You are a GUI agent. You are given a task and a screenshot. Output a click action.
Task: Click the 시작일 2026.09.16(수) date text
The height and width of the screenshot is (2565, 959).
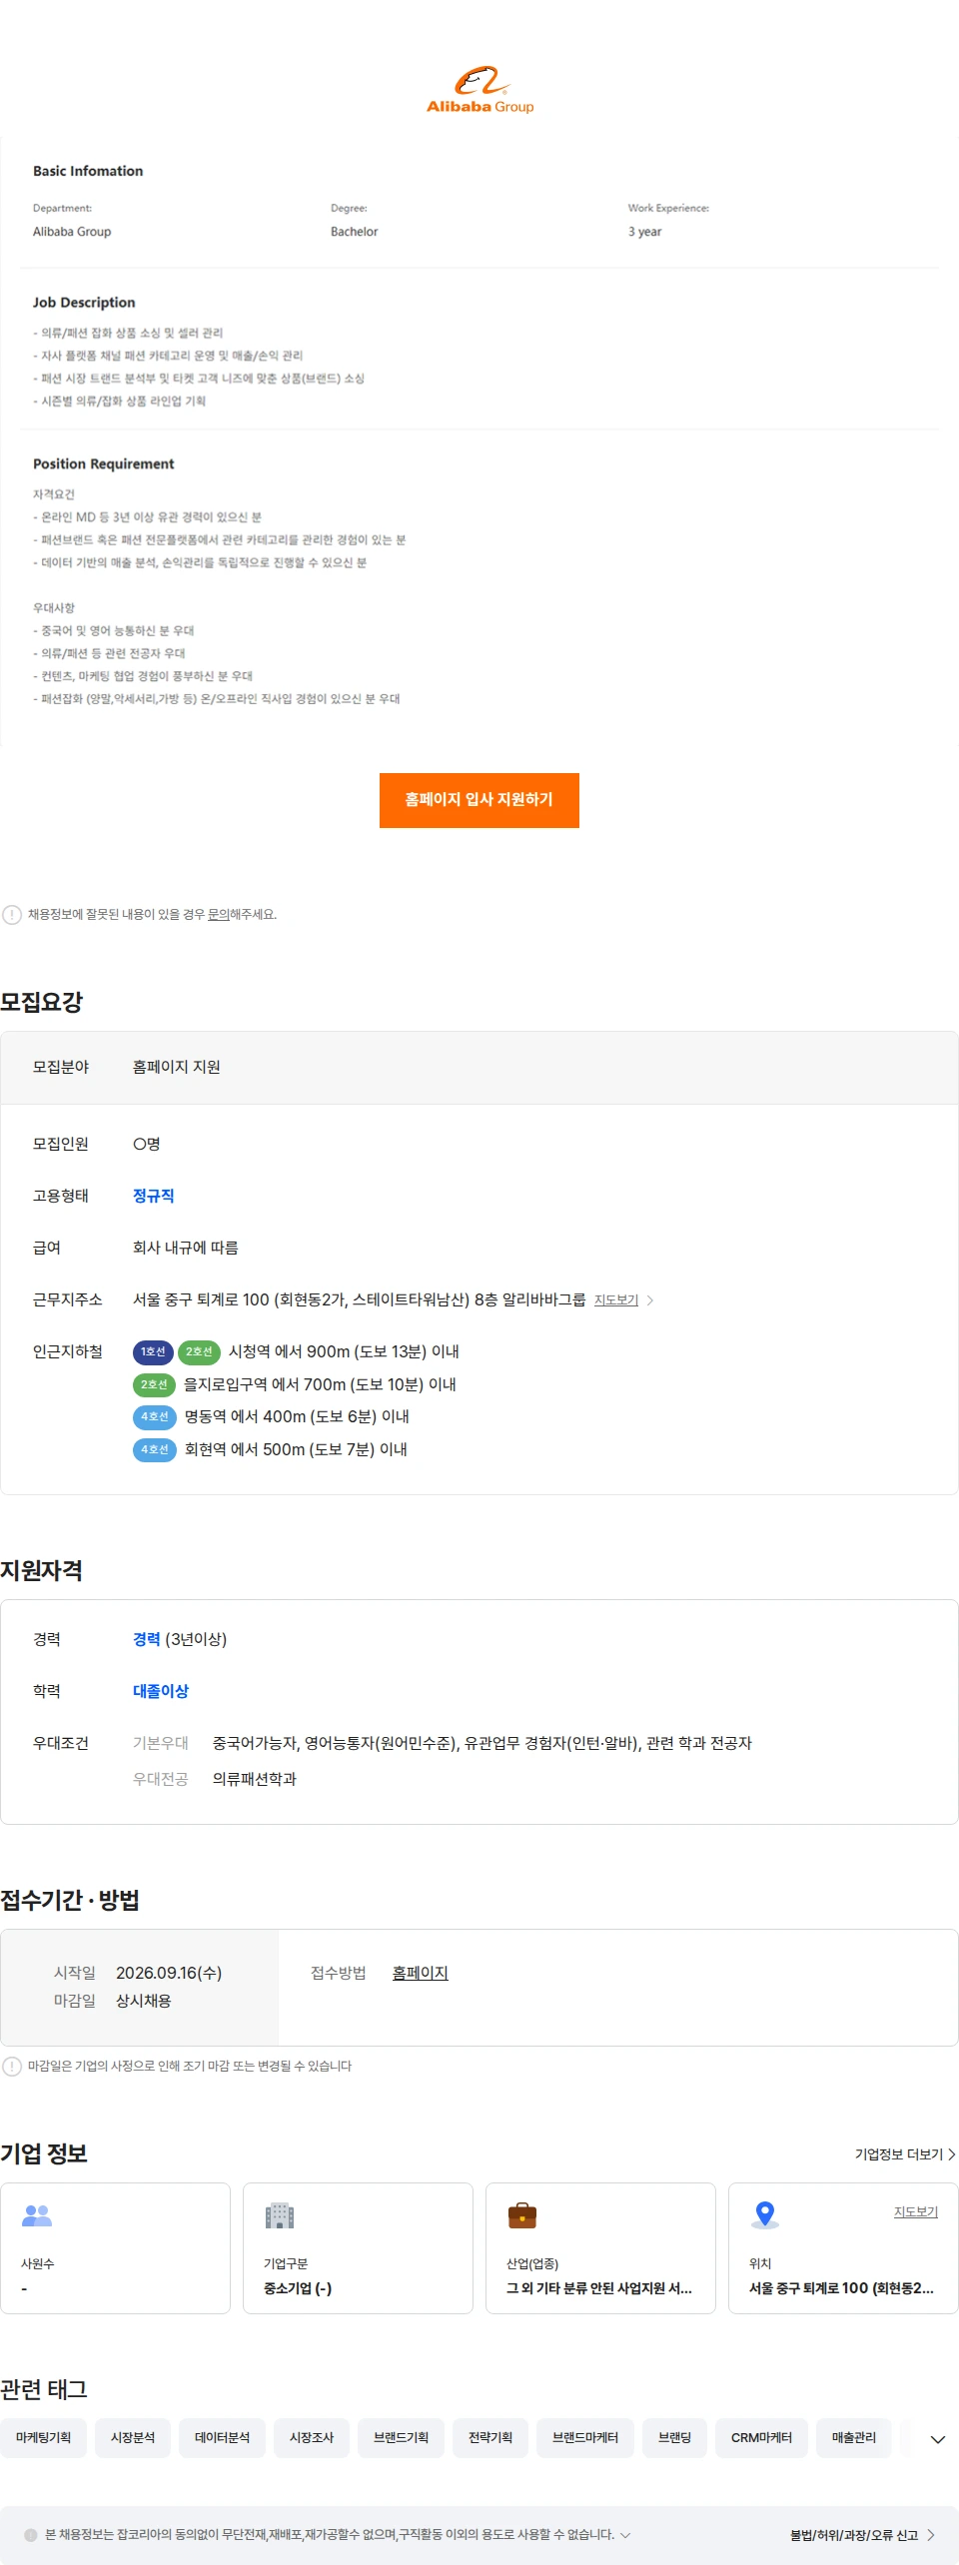[169, 1974]
